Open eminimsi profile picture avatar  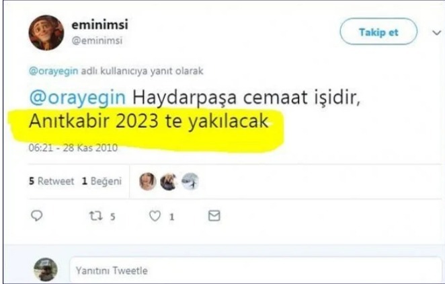[46, 33]
